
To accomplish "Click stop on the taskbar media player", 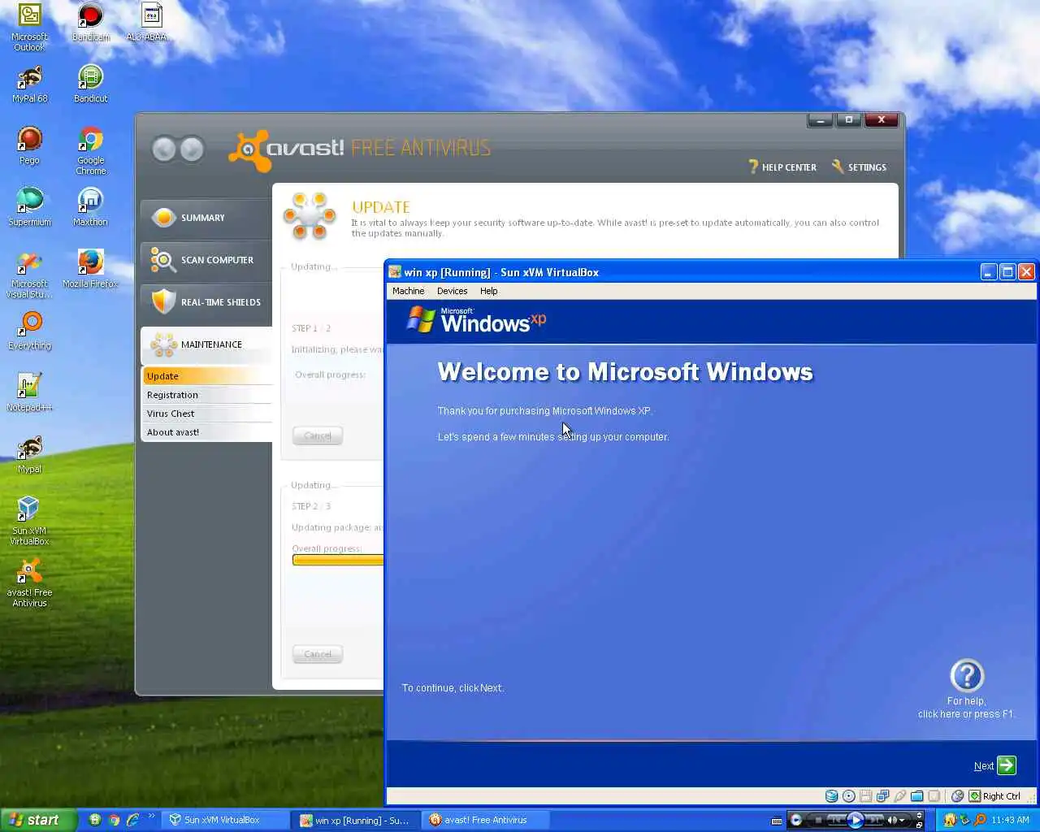I will [818, 820].
